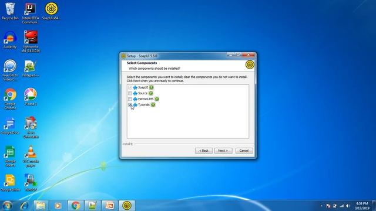This screenshot has height=211, width=376.
Task: Select the Audacity desktop shortcut
Action: click(10, 40)
